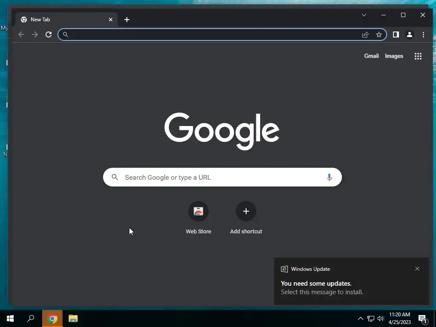Image resolution: width=436 pixels, height=327 pixels.
Task: Close the New Tab tab
Action: pos(111,20)
